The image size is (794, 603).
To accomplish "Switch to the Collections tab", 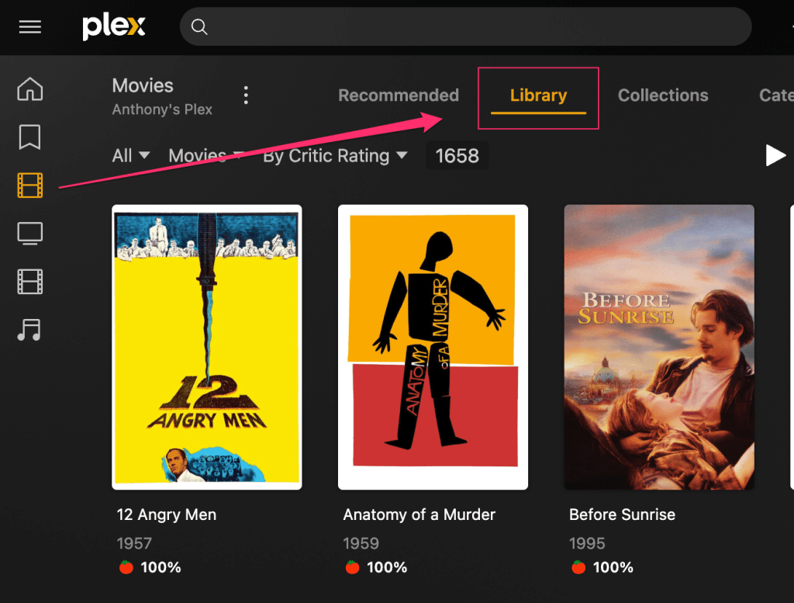I will point(663,95).
